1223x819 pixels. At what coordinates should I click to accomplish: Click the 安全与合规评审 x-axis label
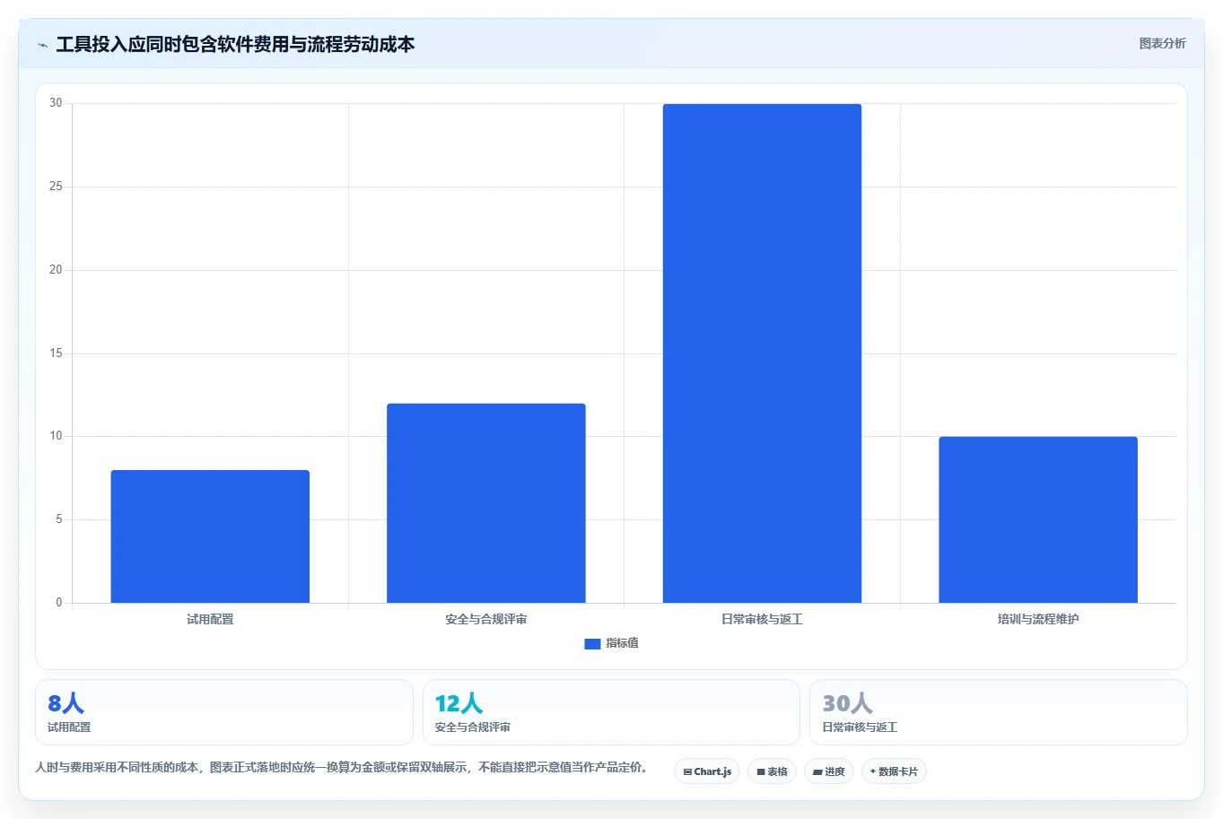(486, 619)
